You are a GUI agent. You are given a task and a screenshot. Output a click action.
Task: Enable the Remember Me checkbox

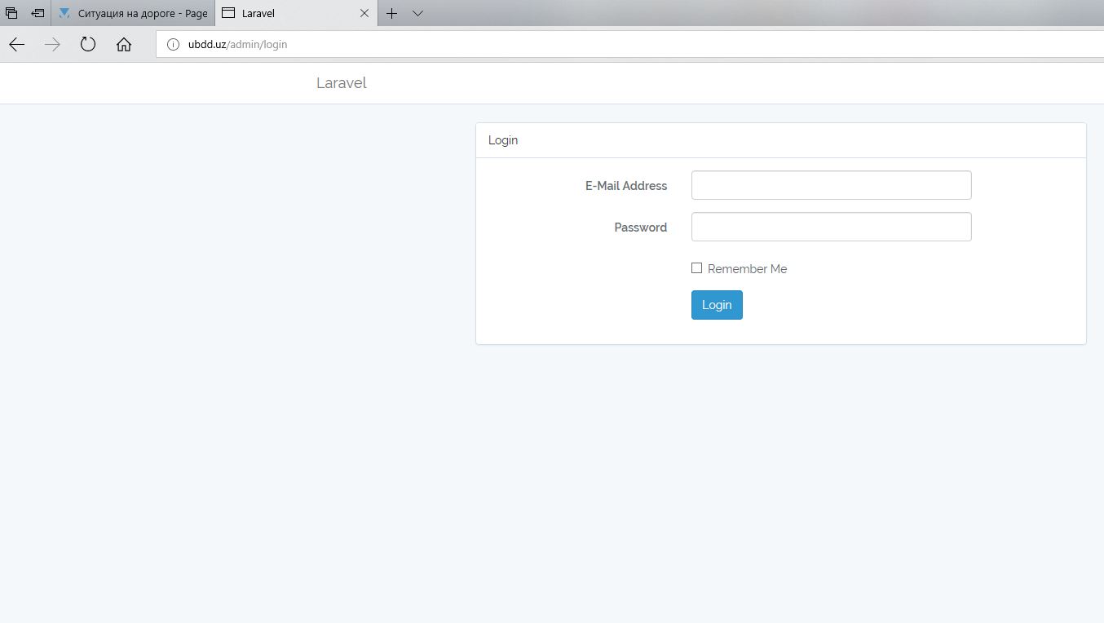(x=696, y=268)
